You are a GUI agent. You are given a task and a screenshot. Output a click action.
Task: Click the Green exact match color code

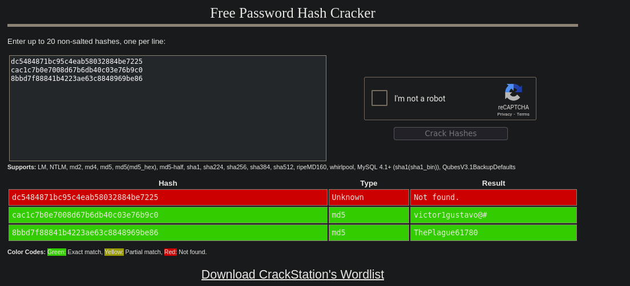click(56, 252)
